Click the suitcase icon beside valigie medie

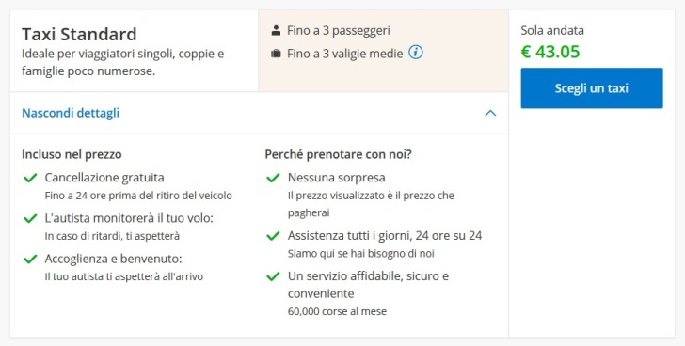tap(276, 54)
